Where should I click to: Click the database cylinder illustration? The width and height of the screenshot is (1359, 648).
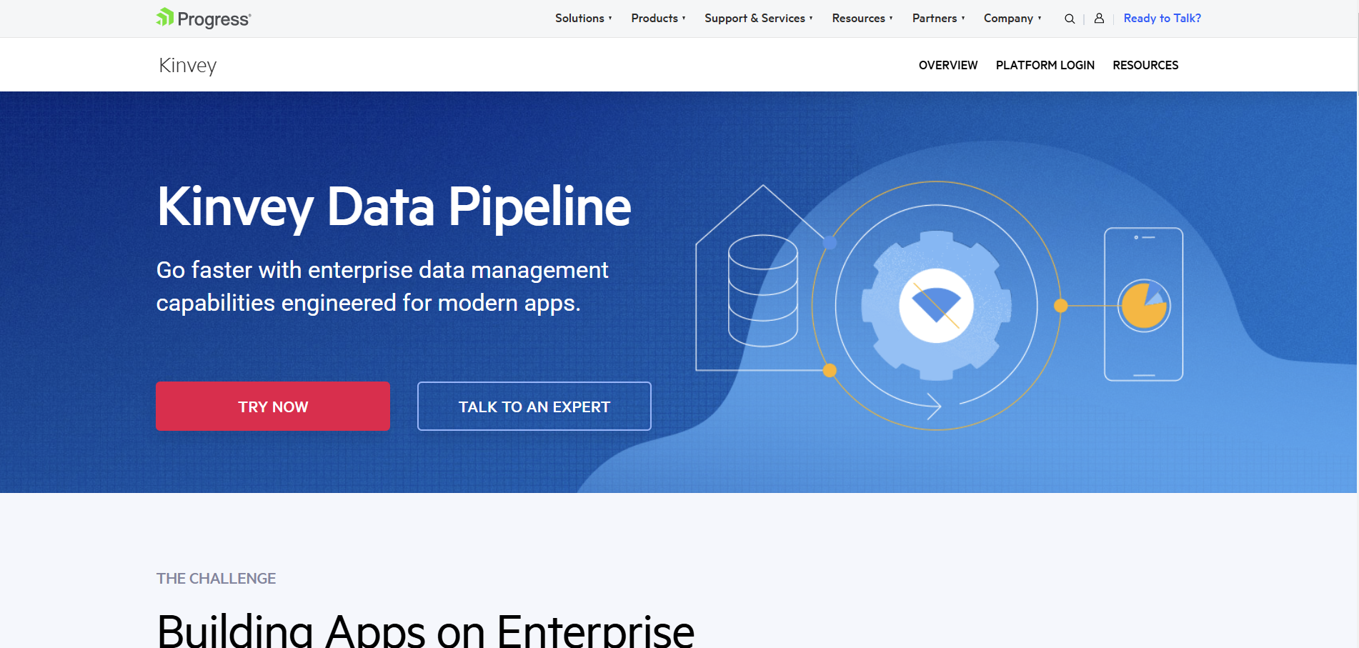[x=763, y=291]
